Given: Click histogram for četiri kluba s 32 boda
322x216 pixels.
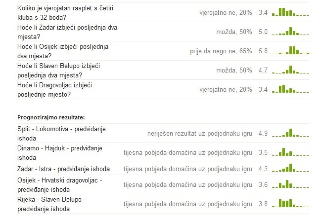Looking at the screenshot, I should click(290, 12).
